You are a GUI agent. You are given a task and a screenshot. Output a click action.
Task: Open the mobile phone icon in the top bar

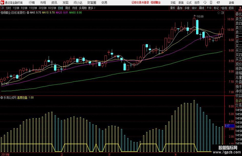211,3
